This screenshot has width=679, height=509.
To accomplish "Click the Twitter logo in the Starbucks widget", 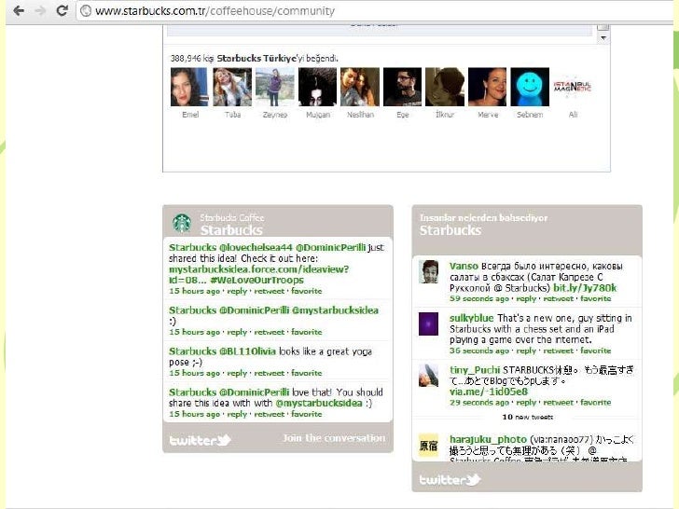I will coord(200,440).
